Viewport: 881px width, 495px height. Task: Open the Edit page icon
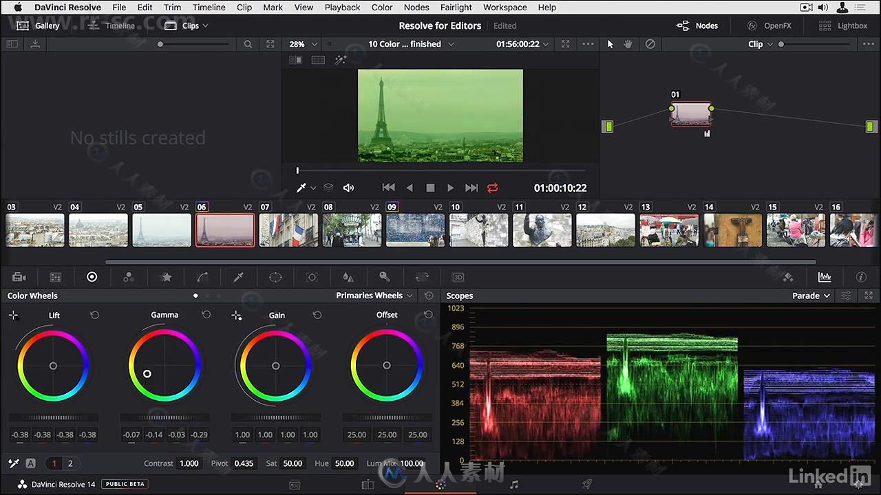368,485
